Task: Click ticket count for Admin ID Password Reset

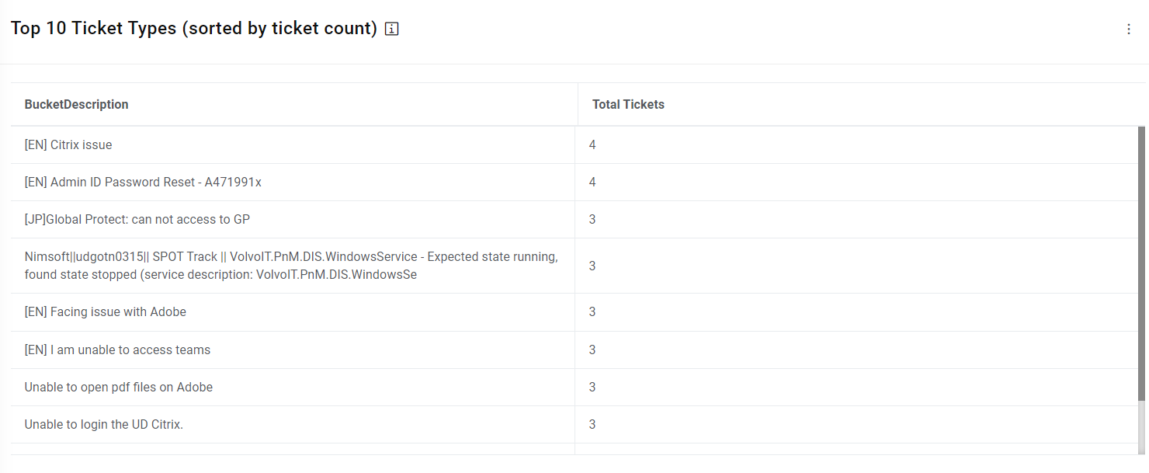Action: 592,183
